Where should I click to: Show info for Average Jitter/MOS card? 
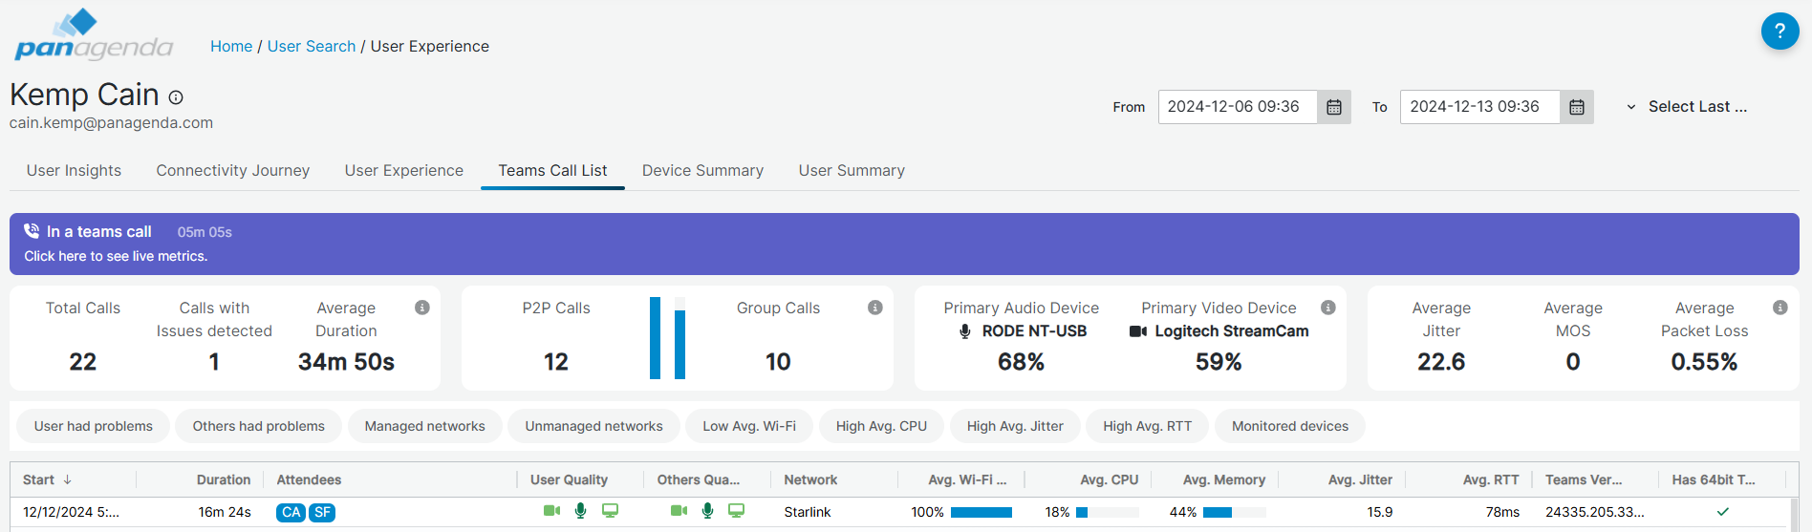point(1780,308)
